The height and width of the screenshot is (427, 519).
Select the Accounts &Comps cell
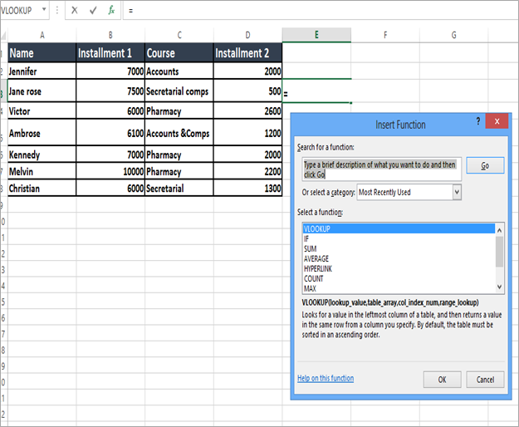coord(179,133)
